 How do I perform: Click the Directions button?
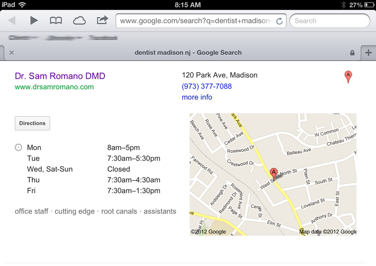coord(32,123)
